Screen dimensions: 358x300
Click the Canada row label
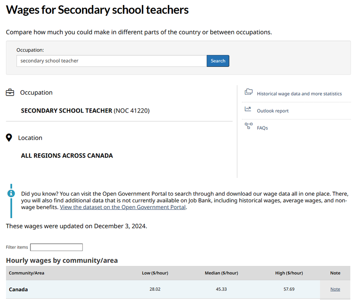click(x=18, y=289)
